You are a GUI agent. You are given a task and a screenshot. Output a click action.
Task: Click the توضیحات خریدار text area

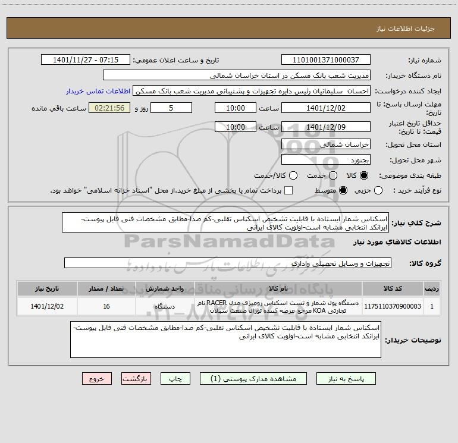pyautogui.click(x=225, y=340)
